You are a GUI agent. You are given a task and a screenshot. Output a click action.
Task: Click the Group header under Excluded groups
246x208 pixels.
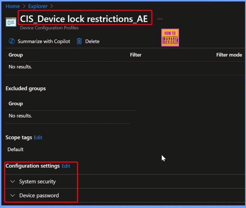tap(16, 104)
